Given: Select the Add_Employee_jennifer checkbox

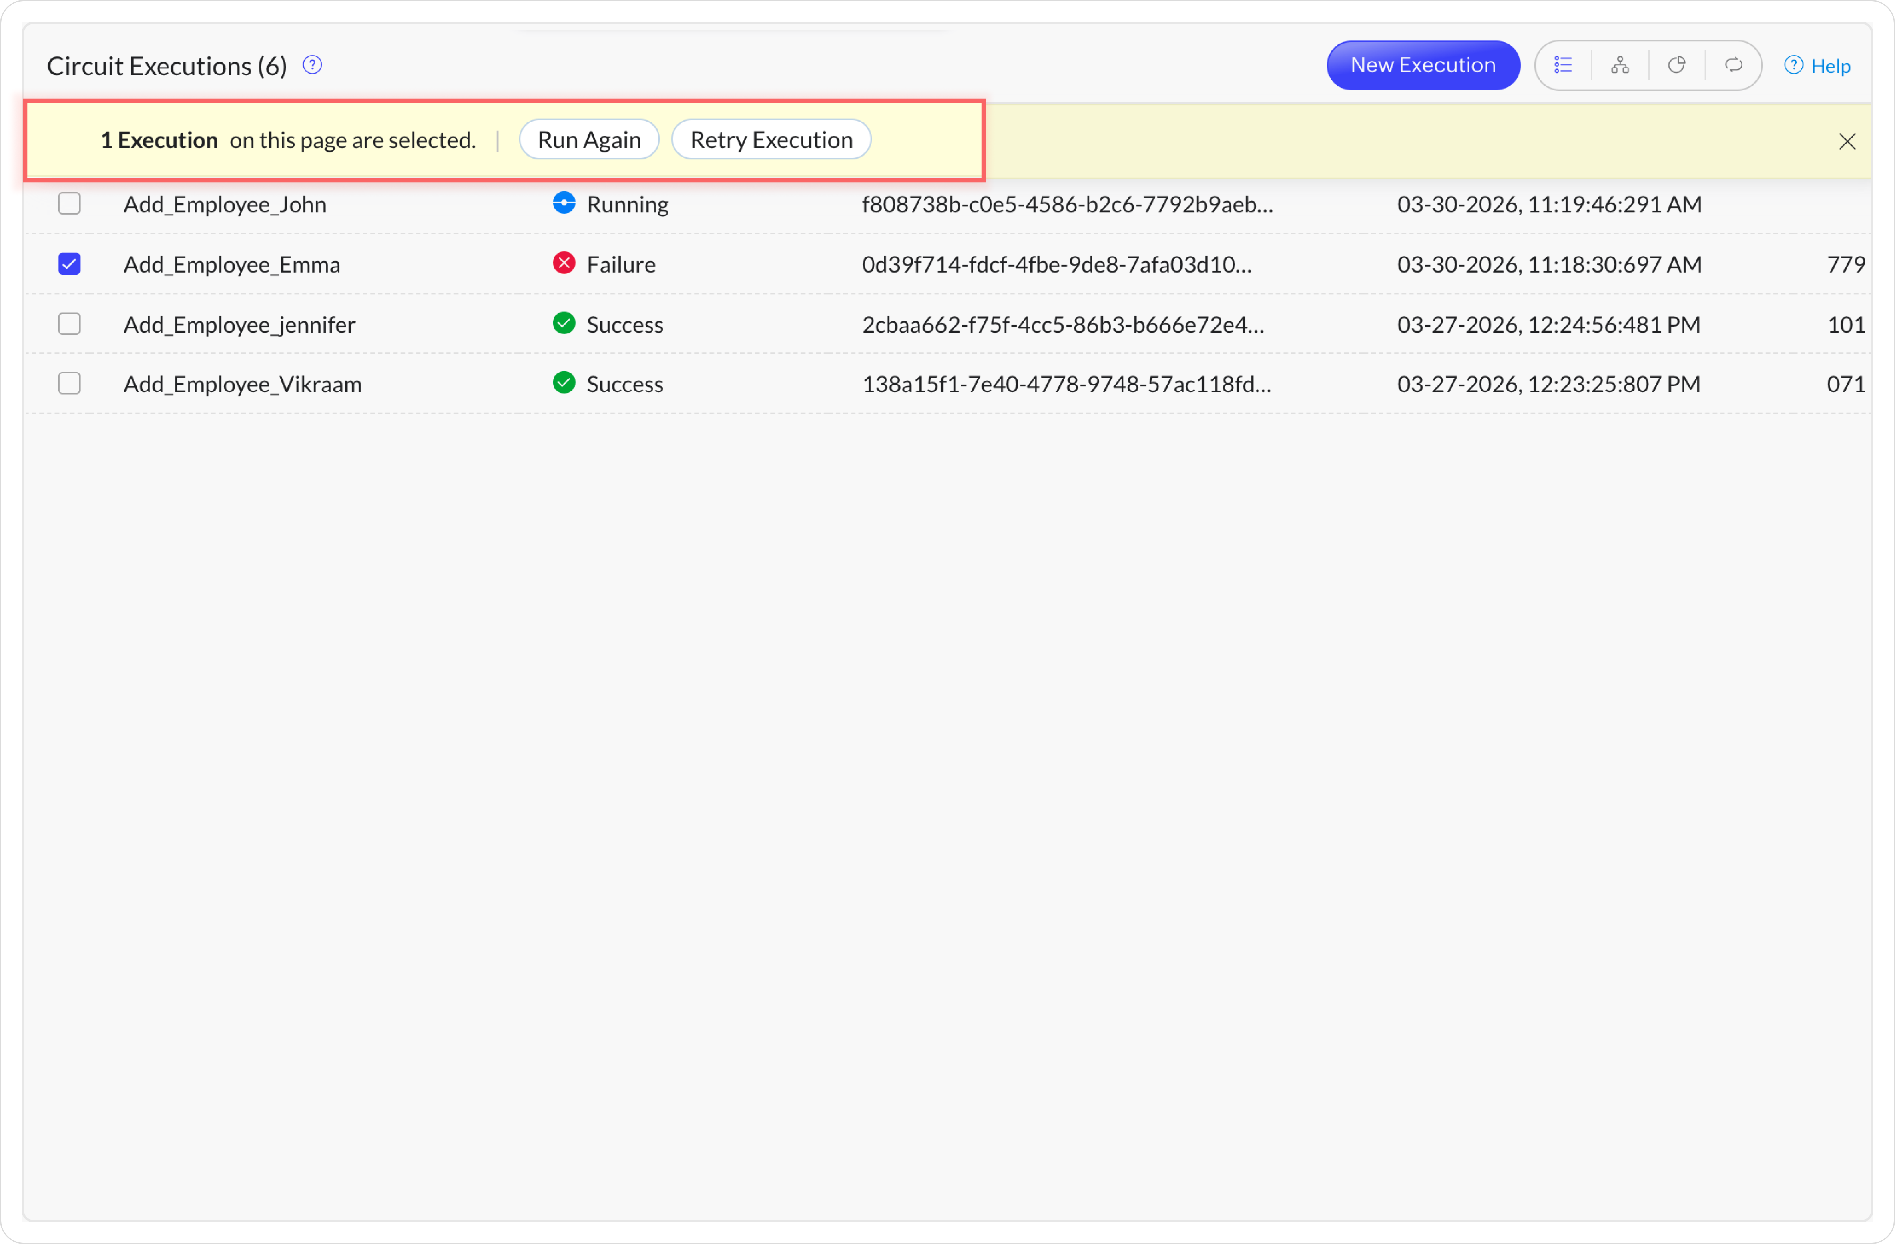Looking at the screenshot, I should coord(69,324).
